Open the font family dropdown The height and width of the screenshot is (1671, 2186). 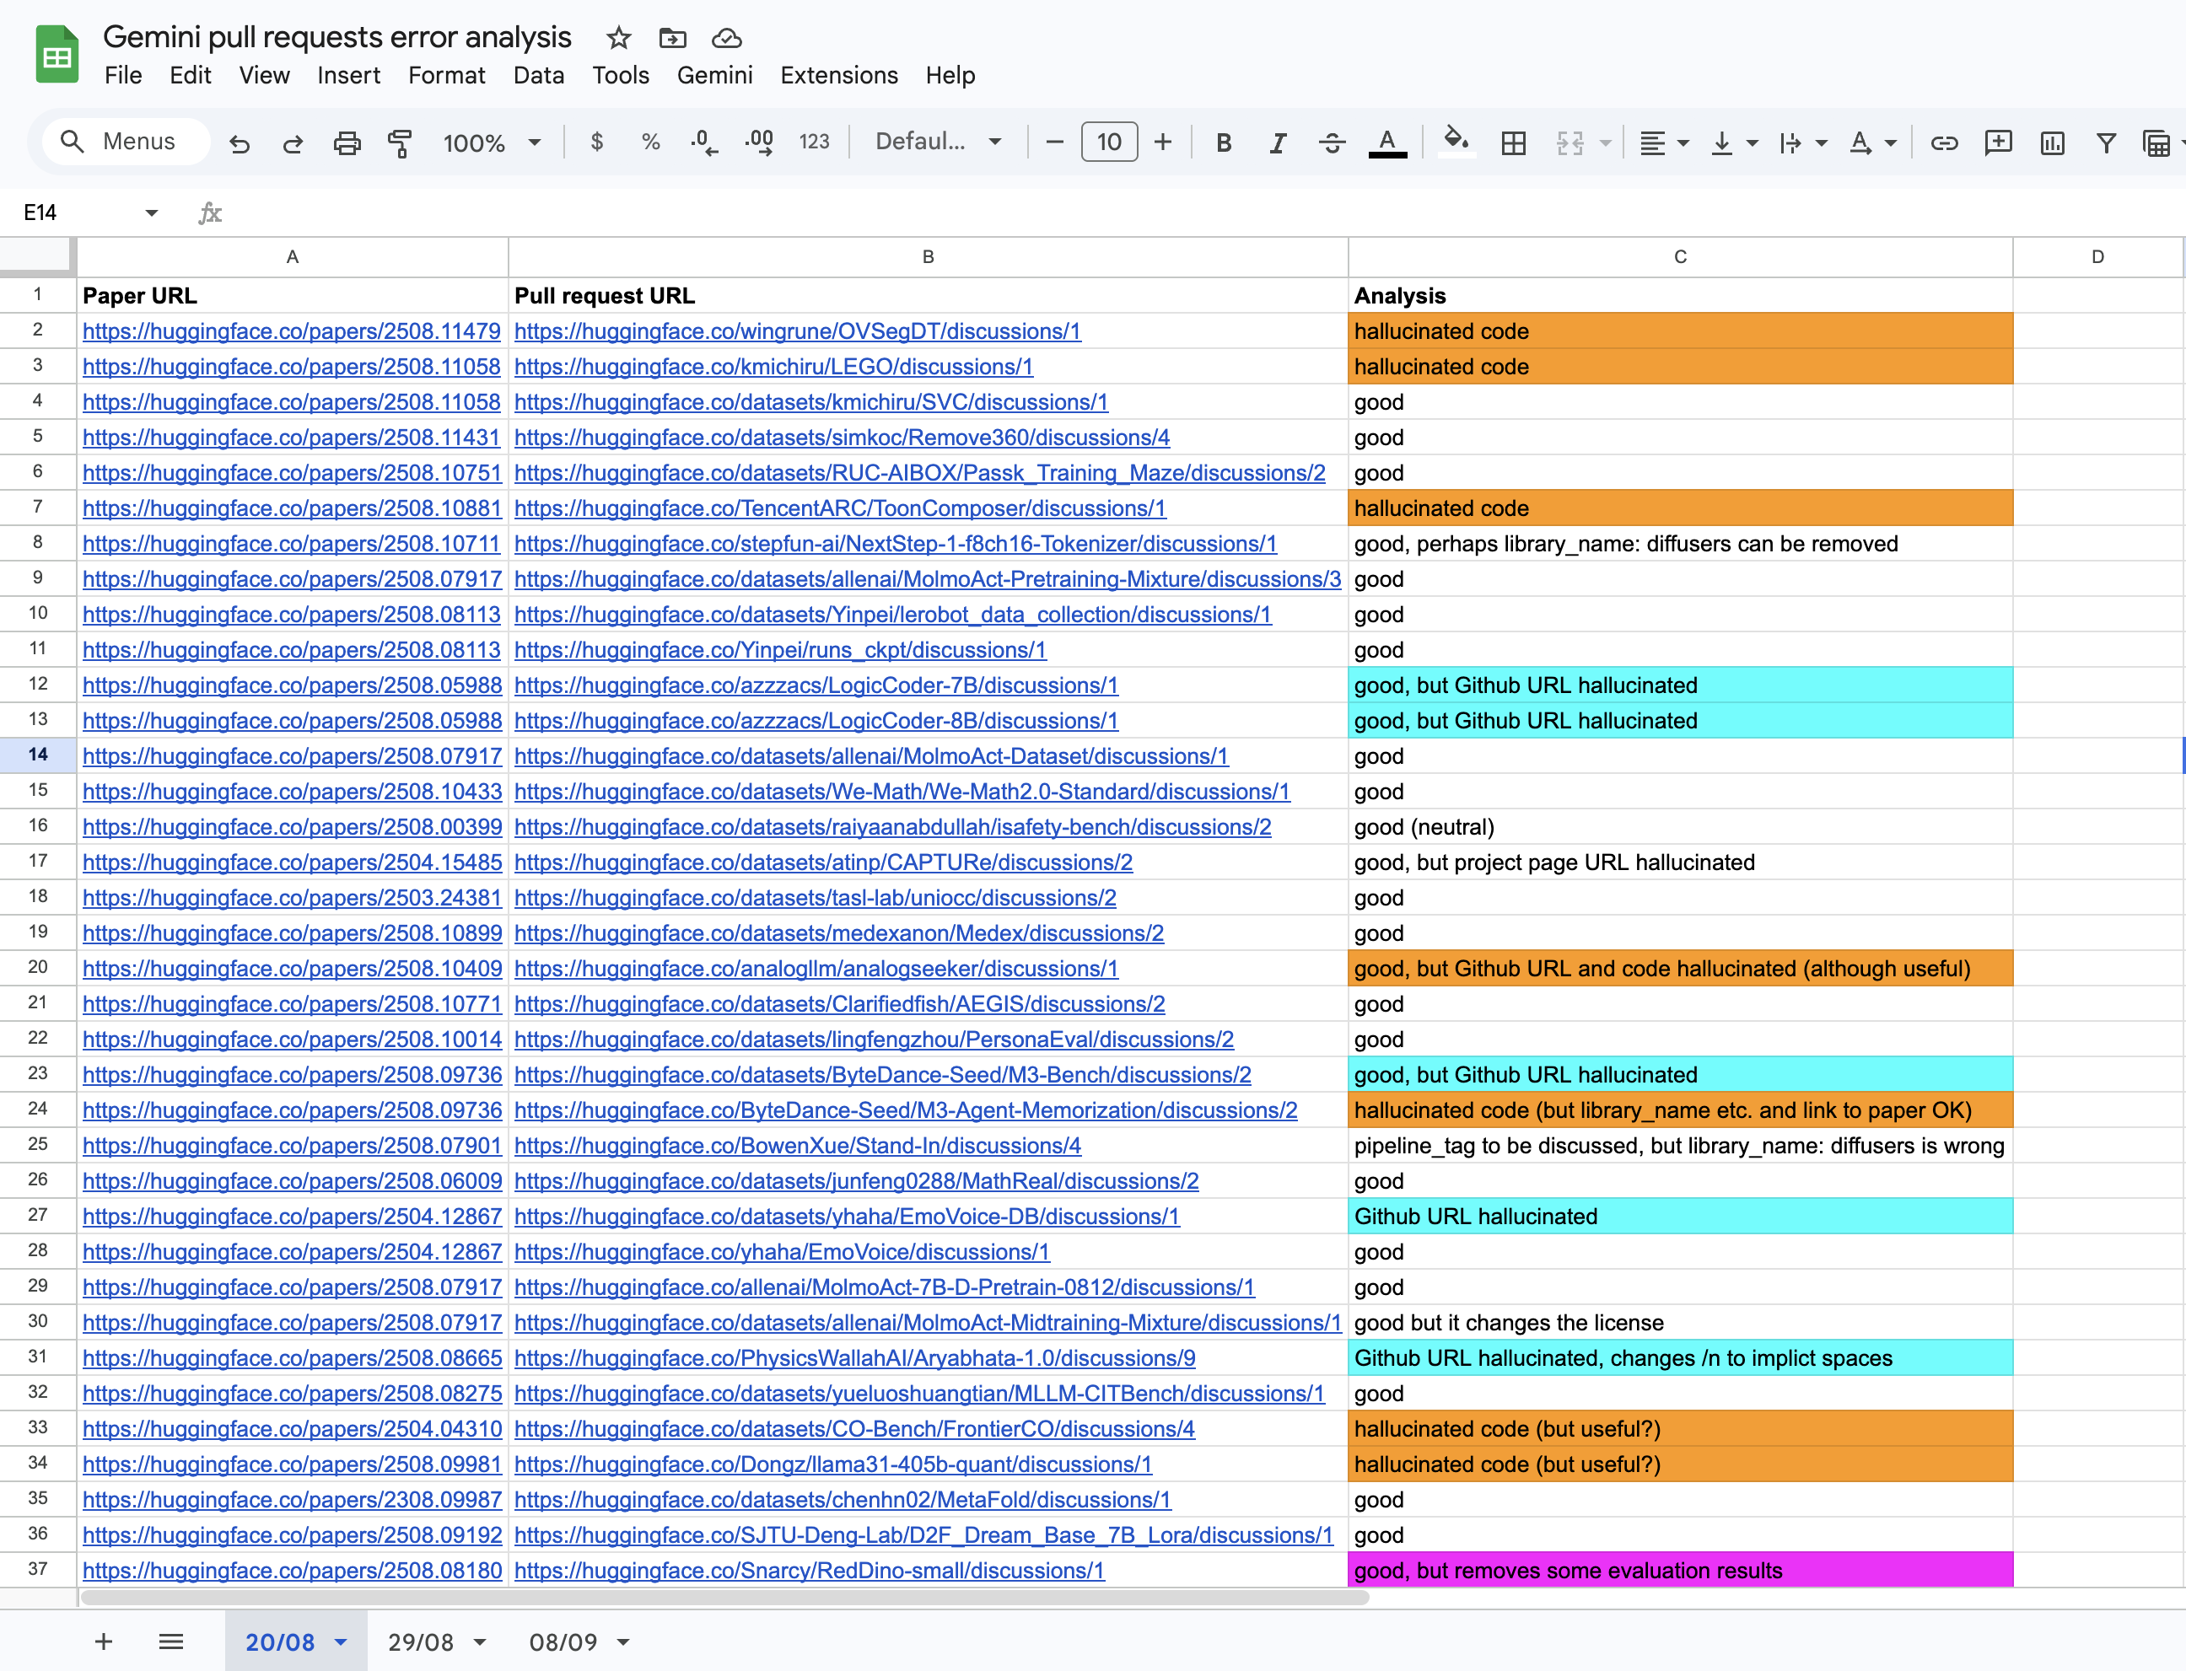pos(937,142)
